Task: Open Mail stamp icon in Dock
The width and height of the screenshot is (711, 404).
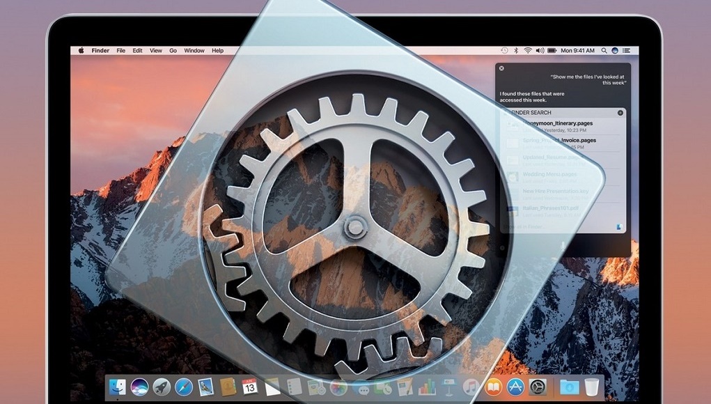Action: tap(206, 387)
